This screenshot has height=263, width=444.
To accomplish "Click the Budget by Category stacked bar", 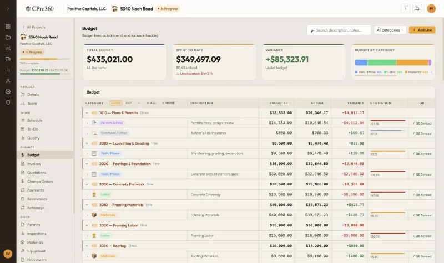I will pos(393,63).
